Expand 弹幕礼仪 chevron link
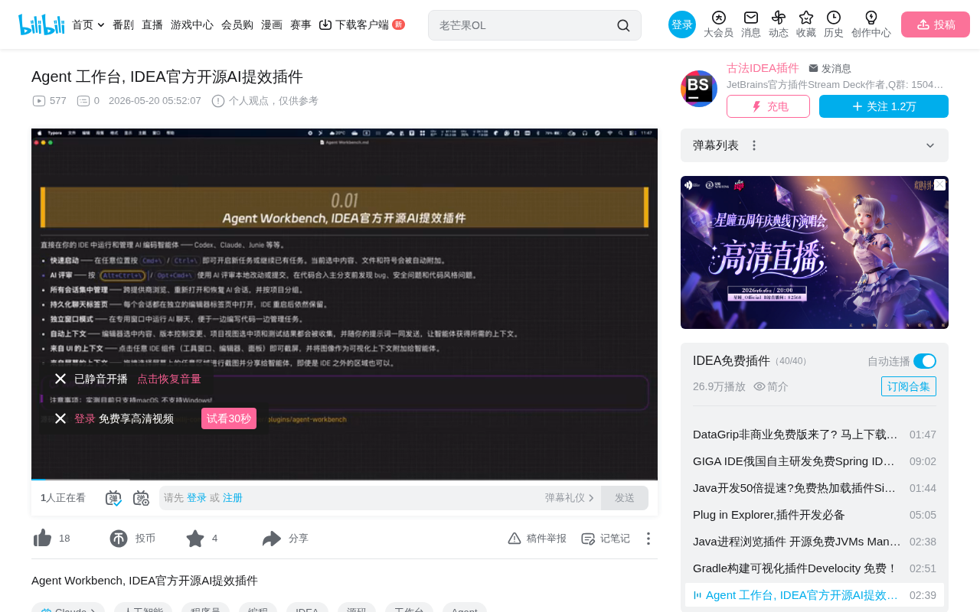This screenshot has height=612, width=980. (570, 498)
